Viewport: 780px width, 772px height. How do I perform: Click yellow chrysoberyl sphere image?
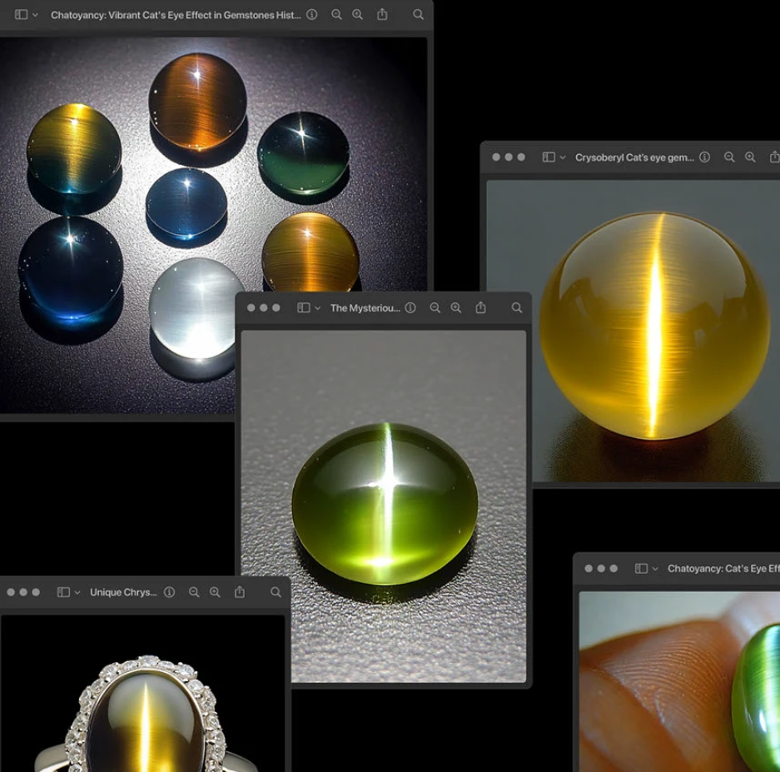coord(633,331)
